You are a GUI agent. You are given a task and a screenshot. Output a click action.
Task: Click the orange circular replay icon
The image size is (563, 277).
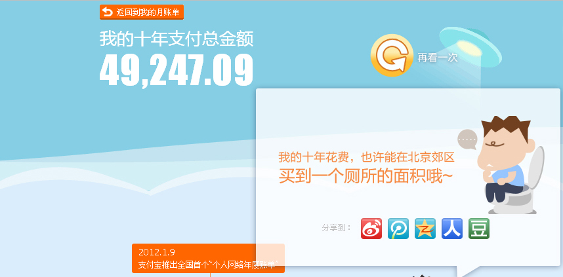(x=392, y=55)
